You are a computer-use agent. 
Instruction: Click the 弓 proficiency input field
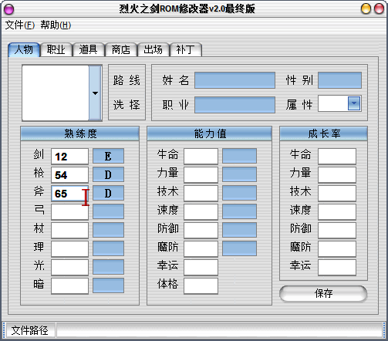click(69, 211)
